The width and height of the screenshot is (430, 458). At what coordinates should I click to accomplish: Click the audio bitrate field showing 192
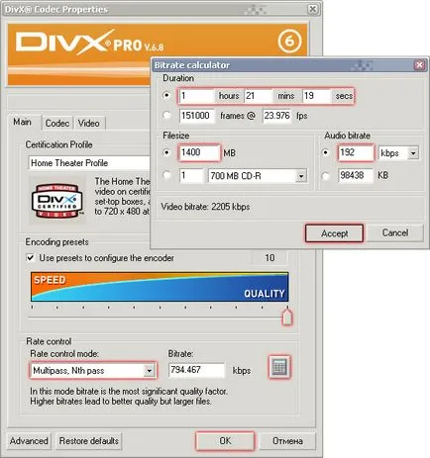pos(356,152)
